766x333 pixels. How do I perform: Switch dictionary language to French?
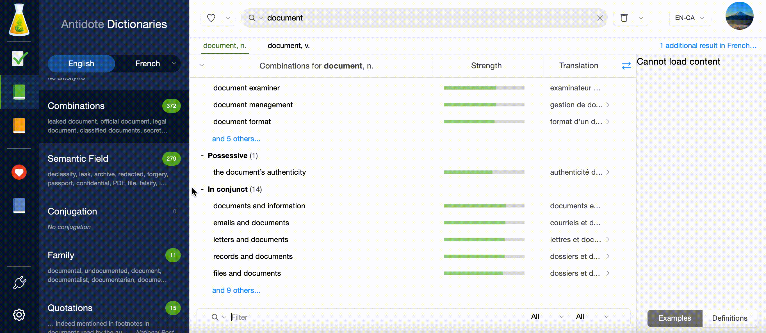tap(147, 64)
